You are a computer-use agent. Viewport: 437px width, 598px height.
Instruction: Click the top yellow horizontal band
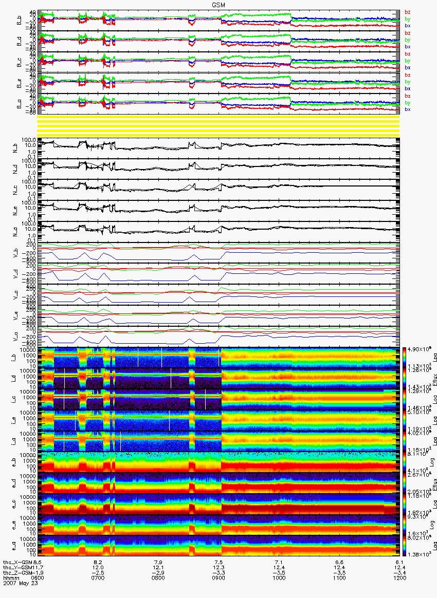(219, 117)
